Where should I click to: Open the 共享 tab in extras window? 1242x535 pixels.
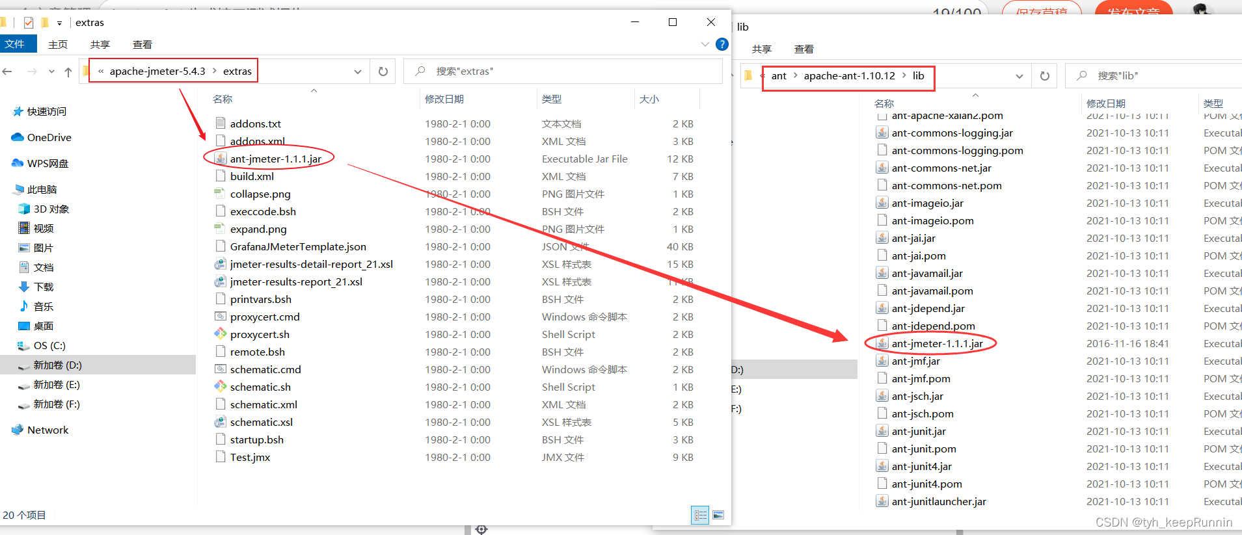click(100, 44)
